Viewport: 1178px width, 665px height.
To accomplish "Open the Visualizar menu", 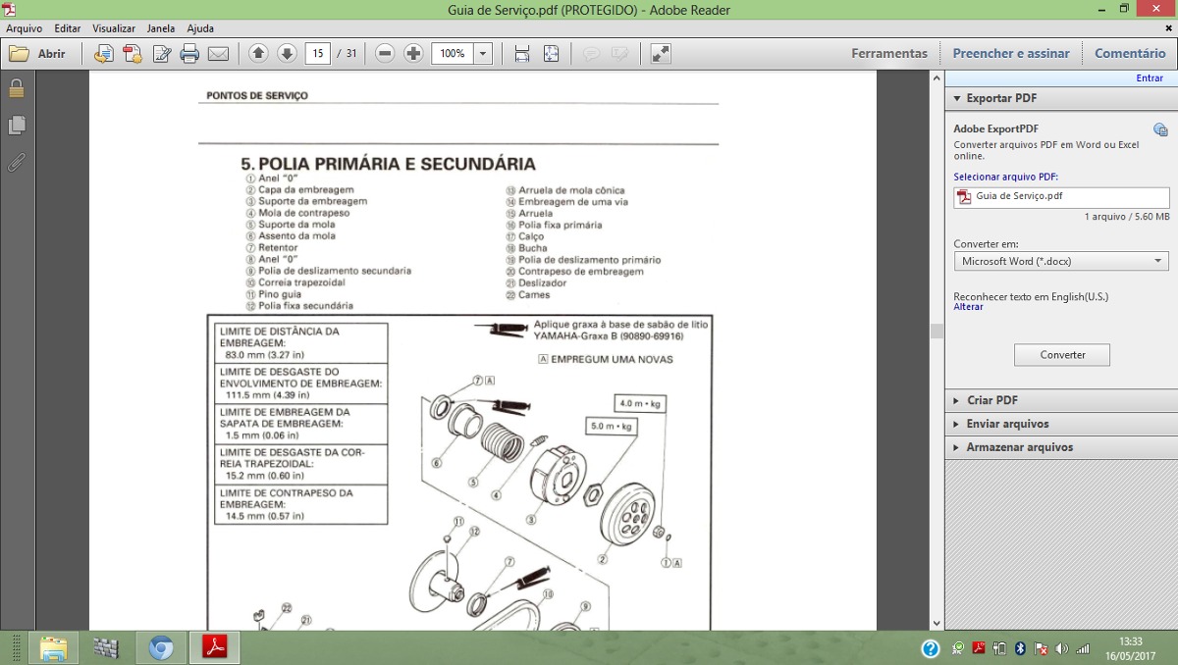I will pos(114,28).
